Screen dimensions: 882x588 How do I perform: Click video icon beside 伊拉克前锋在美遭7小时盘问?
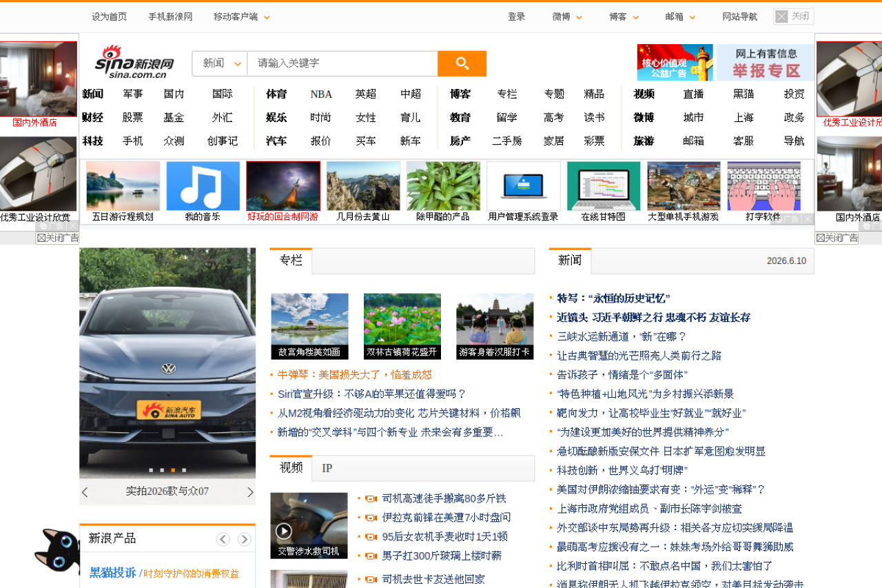pos(371,518)
